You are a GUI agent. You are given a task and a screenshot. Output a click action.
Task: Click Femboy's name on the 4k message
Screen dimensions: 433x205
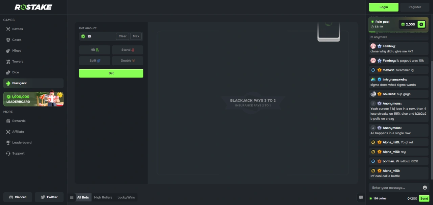[389, 46]
